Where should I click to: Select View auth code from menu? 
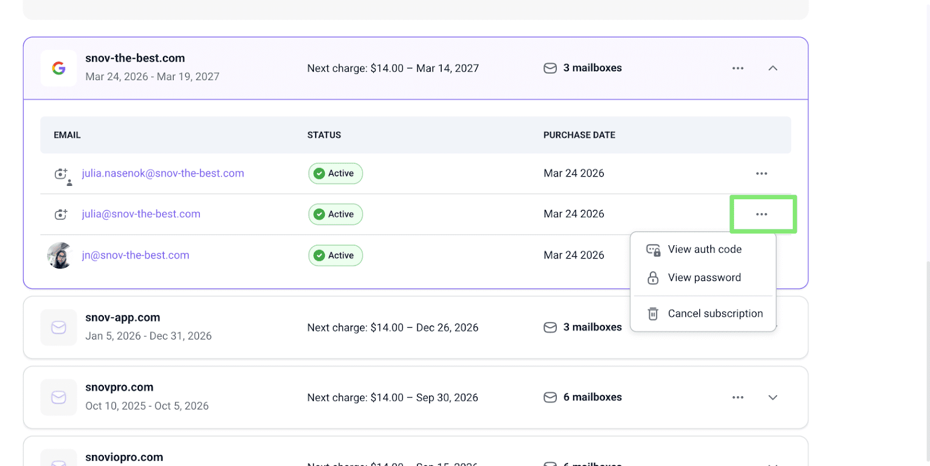[x=704, y=249]
